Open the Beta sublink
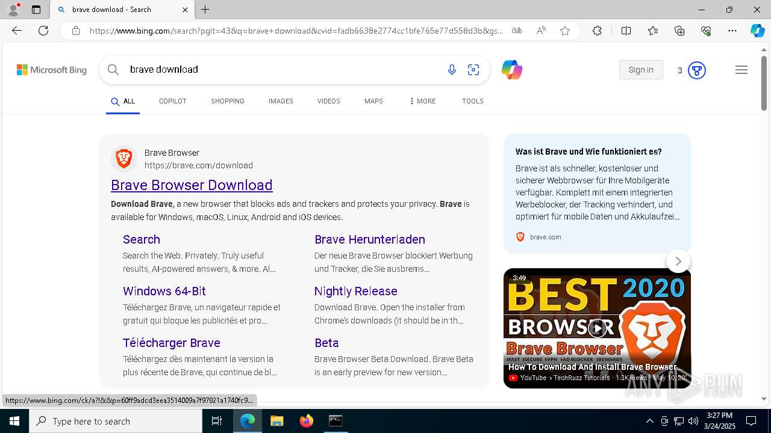 326,343
